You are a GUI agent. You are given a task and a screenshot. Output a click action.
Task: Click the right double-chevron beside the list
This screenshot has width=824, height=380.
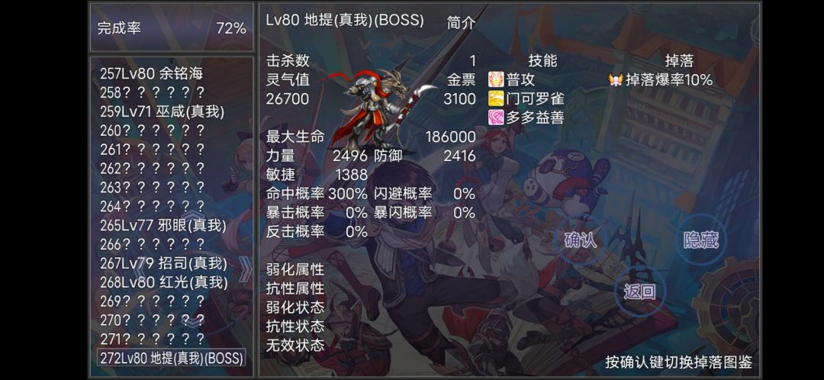[246, 269]
